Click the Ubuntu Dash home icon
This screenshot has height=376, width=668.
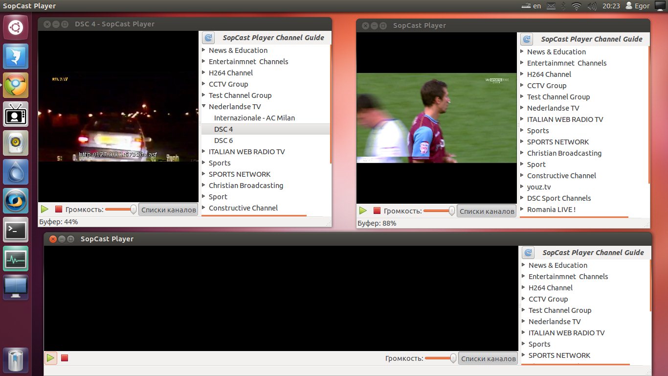[x=16, y=27]
